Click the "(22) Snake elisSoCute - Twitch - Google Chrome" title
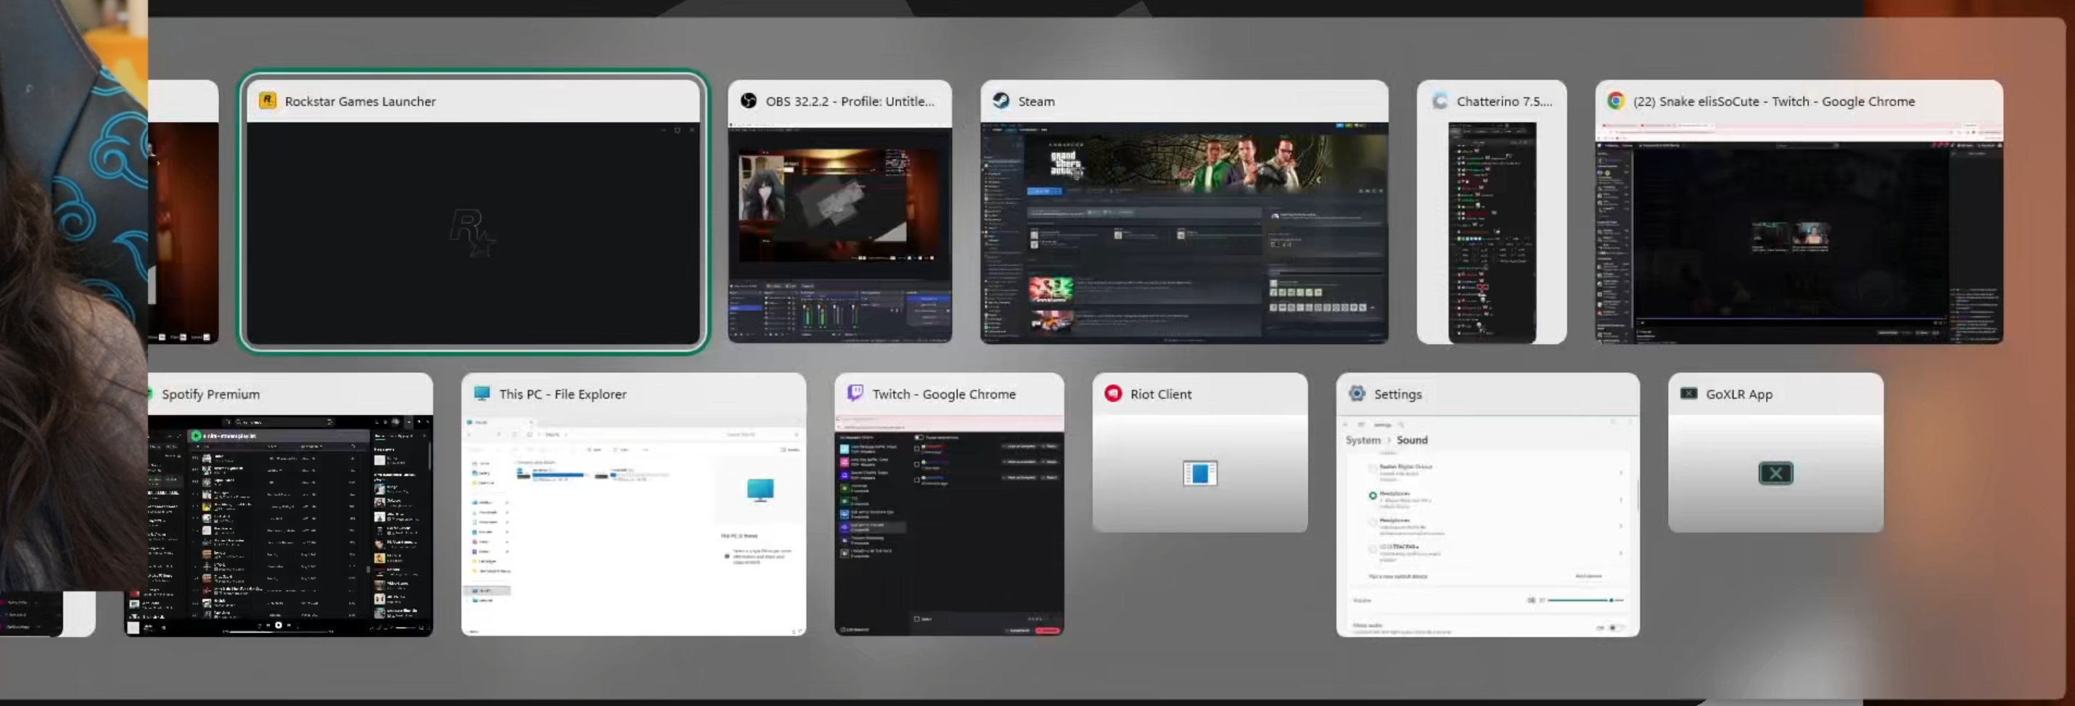The width and height of the screenshot is (2075, 706). (1774, 102)
